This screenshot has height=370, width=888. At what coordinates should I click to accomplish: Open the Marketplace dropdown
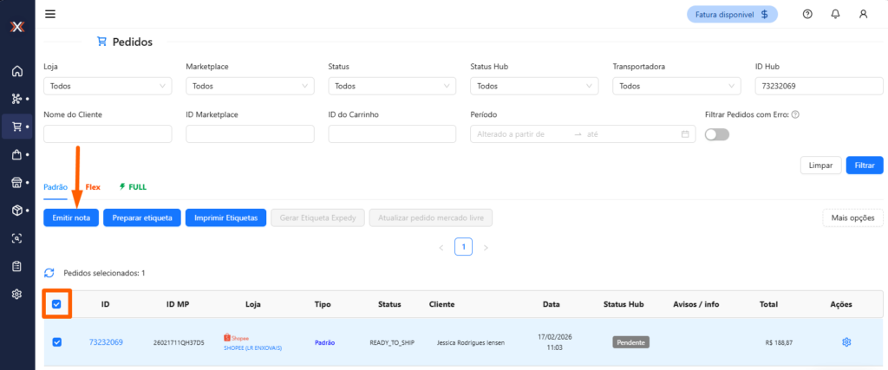[x=250, y=87]
